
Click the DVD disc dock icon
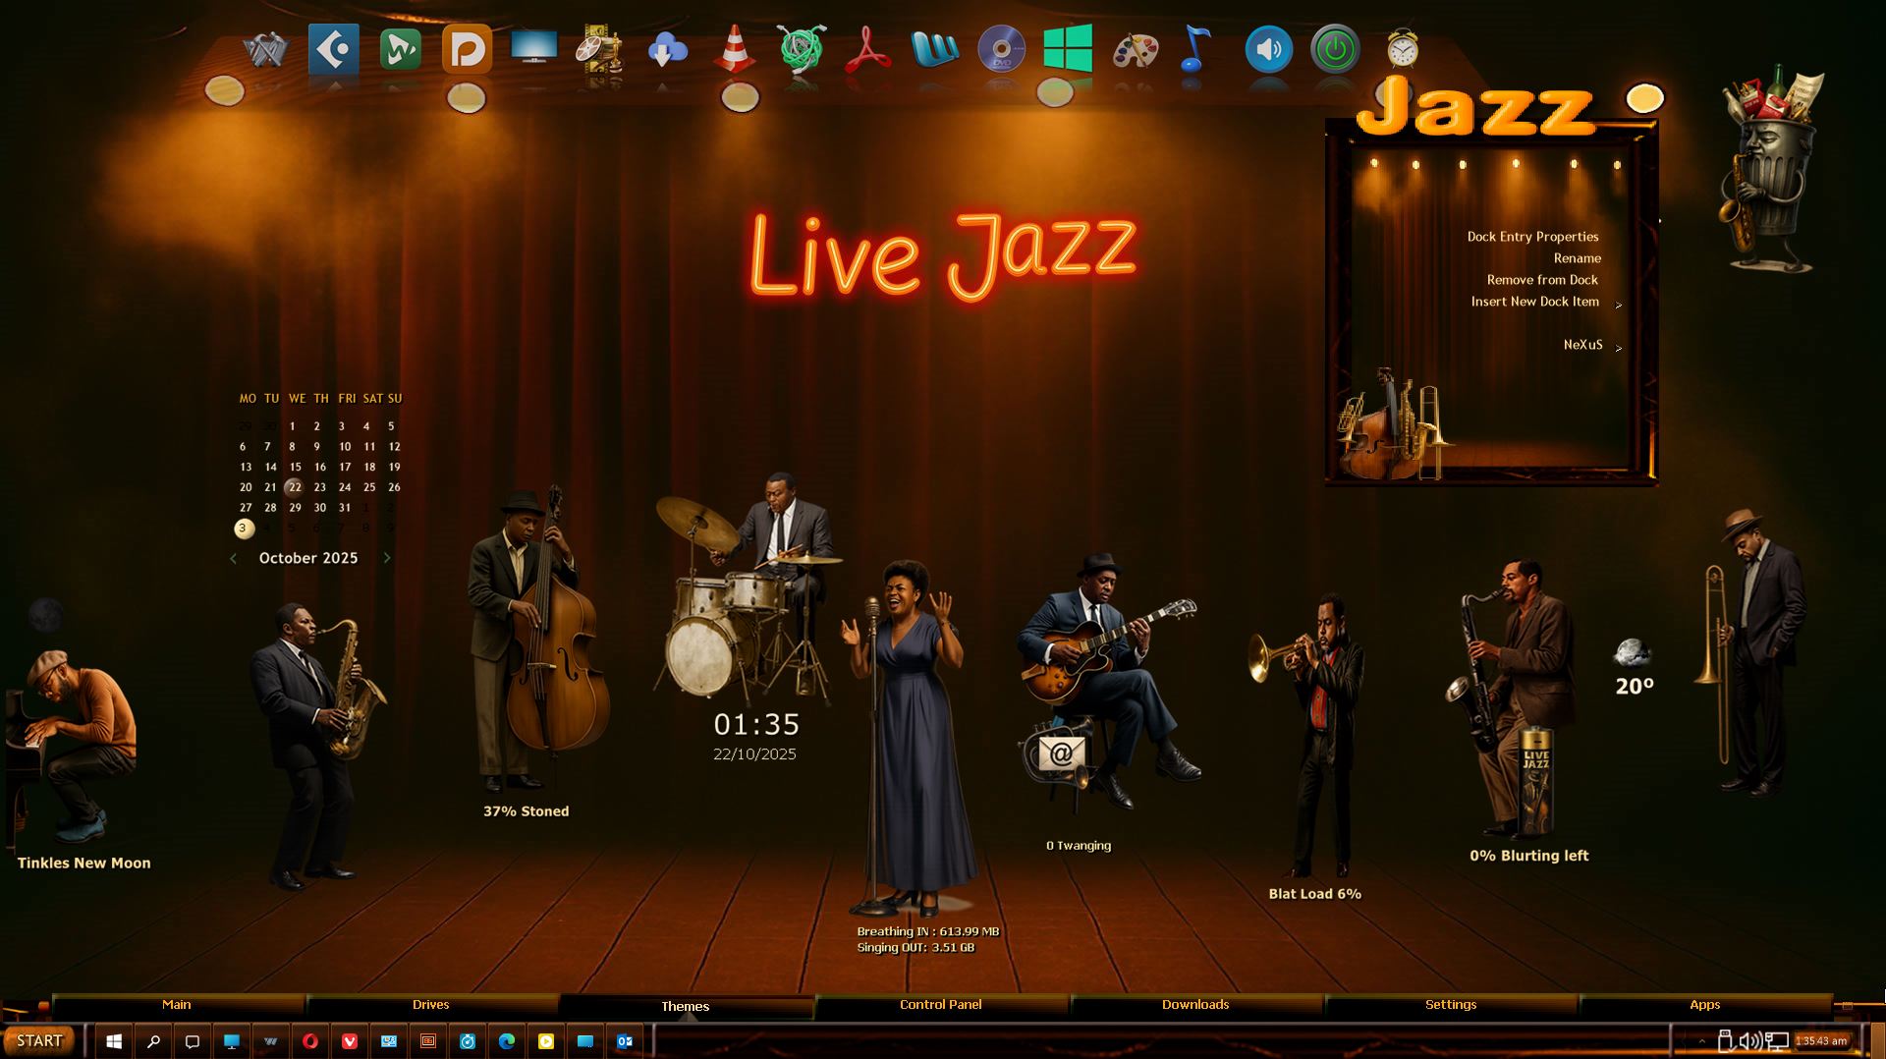[1001, 49]
